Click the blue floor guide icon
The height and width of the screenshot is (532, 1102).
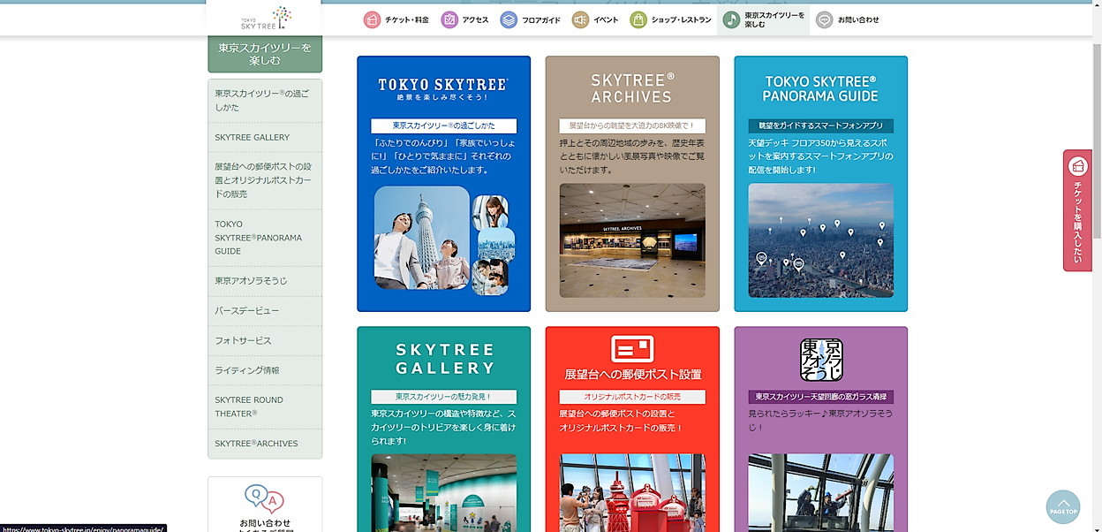click(x=509, y=19)
